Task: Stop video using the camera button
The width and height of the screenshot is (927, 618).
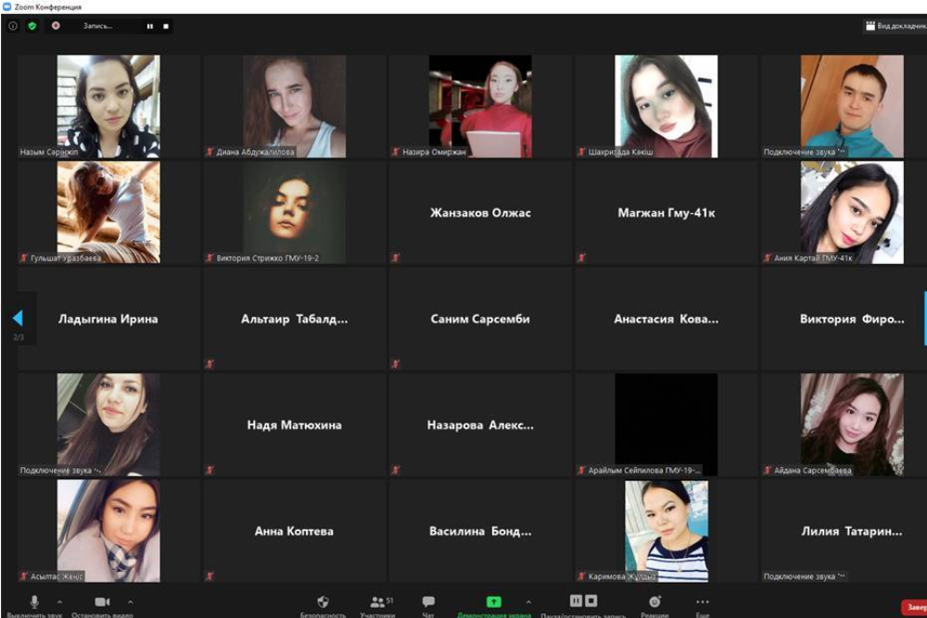Action: [x=102, y=602]
